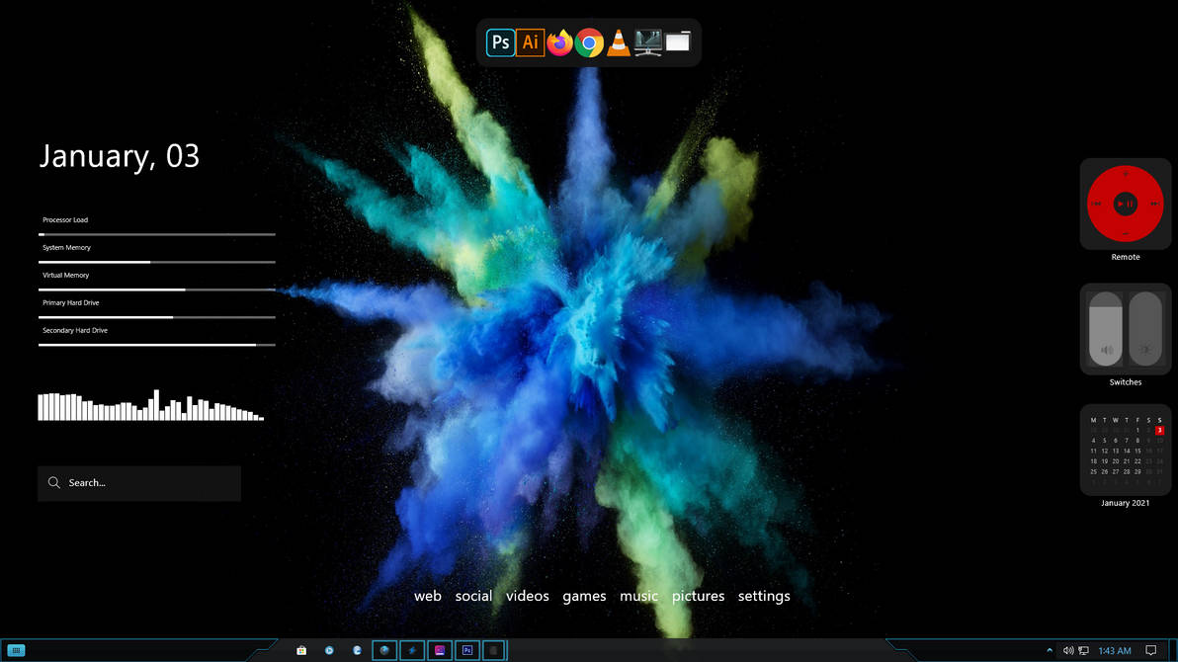
Task: Launch Photoshop from the top dock
Action: 500,42
